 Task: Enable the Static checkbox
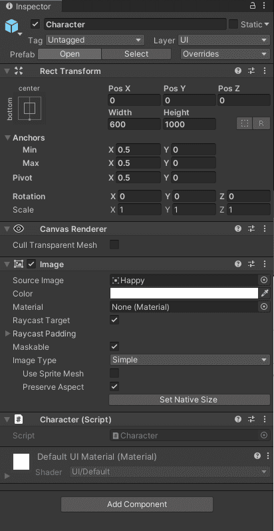click(233, 25)
